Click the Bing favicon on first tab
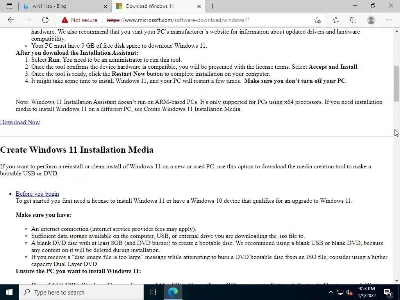 (25, 6)
